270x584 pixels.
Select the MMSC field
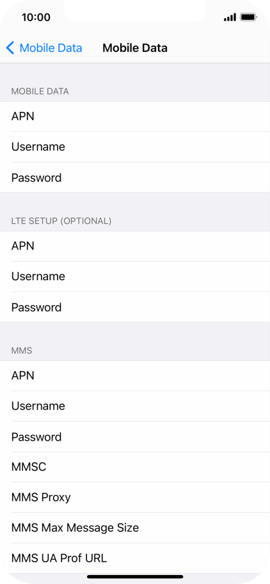(x=135, y=467)
